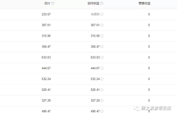Click the info icon beside 创作收益 633.03
Image resolution: width=177 pixels, height=116 pixels.
point(102,57)
